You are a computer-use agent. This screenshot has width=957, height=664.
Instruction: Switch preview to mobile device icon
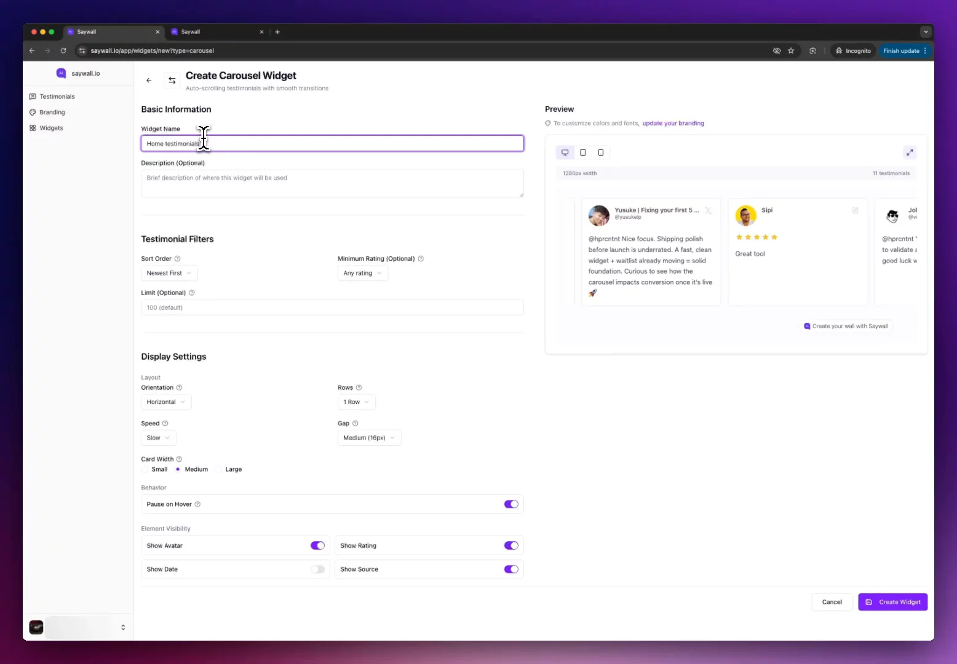click(601, 152)
